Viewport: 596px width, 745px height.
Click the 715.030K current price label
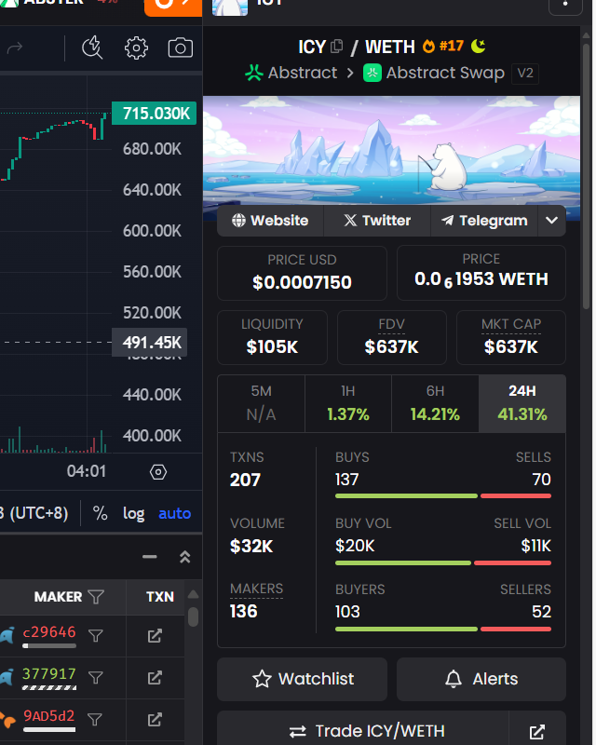(154, 114)
